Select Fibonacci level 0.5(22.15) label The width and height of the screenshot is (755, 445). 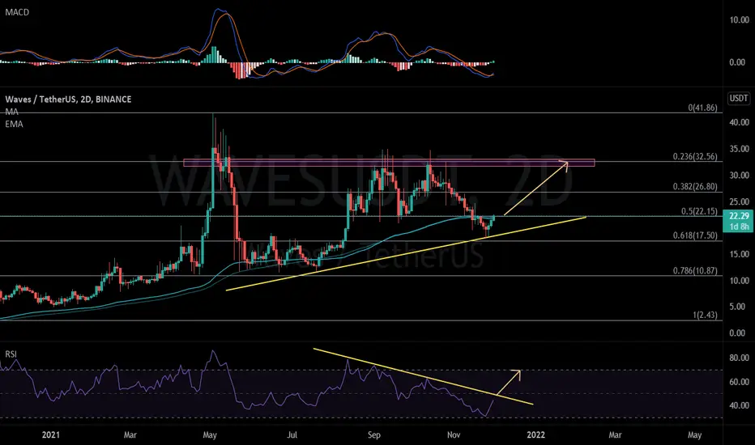[x=699, y=211]
